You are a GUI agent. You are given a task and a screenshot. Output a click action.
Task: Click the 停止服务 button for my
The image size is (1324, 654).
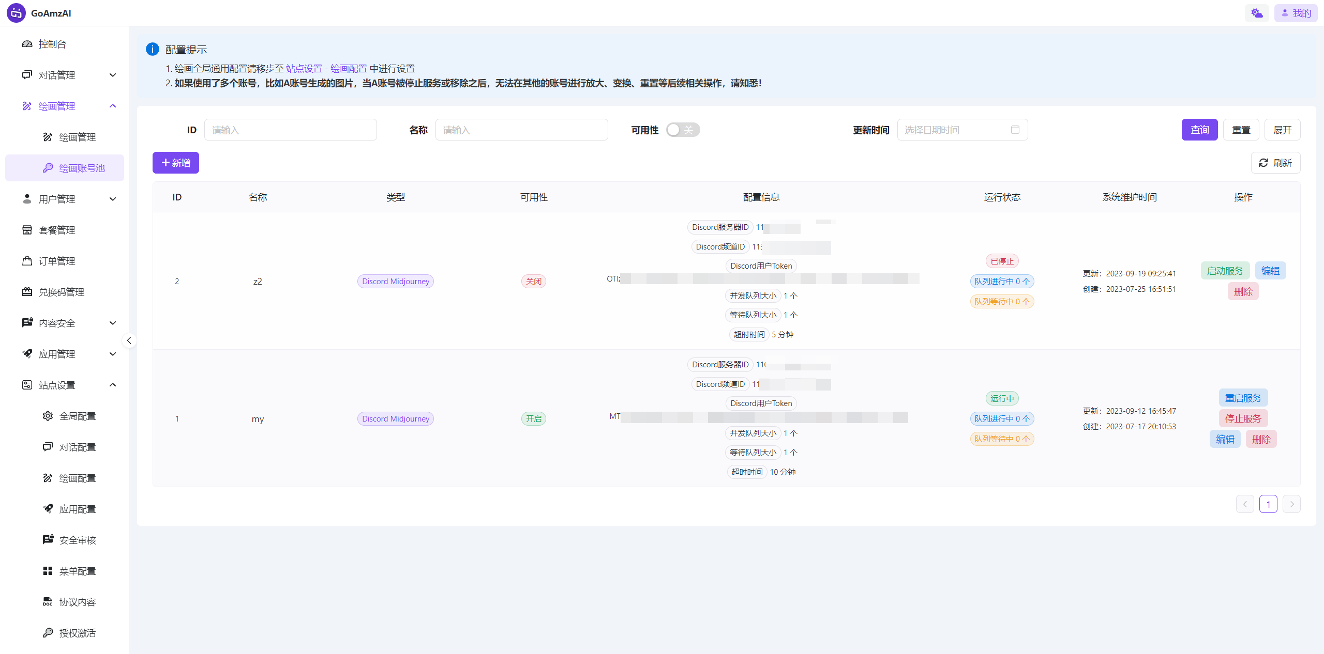[x=1243, y=418]
